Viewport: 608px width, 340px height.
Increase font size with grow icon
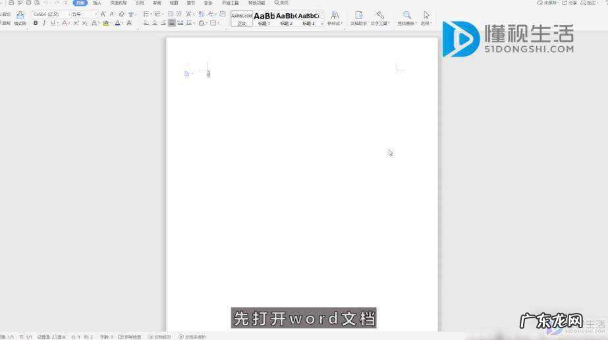pos(103,14)
